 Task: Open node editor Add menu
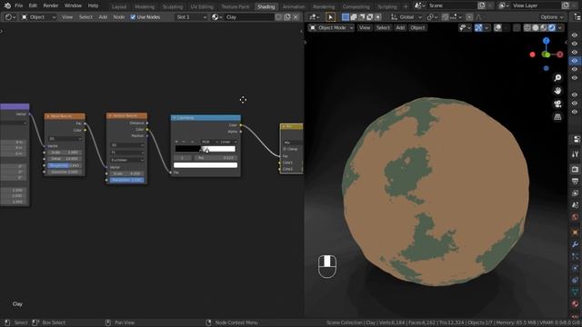coord(103,17)
